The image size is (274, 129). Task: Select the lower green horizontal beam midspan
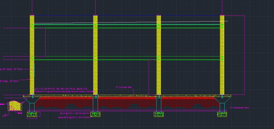127,58
